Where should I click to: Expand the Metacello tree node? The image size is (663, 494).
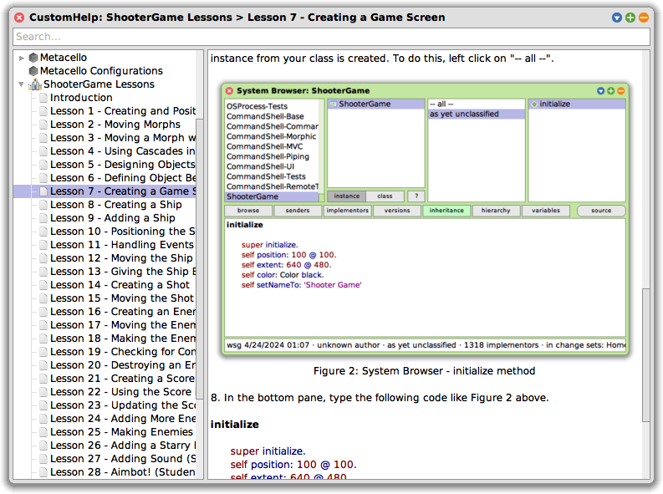pos(21,58)
